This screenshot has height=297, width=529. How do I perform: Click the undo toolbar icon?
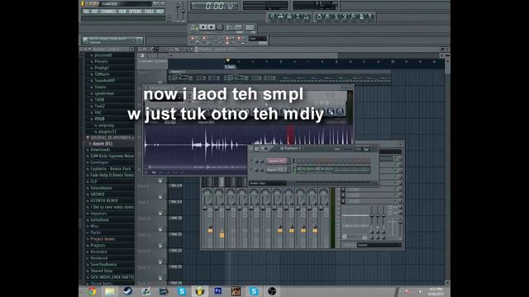(x=319, y=16)
